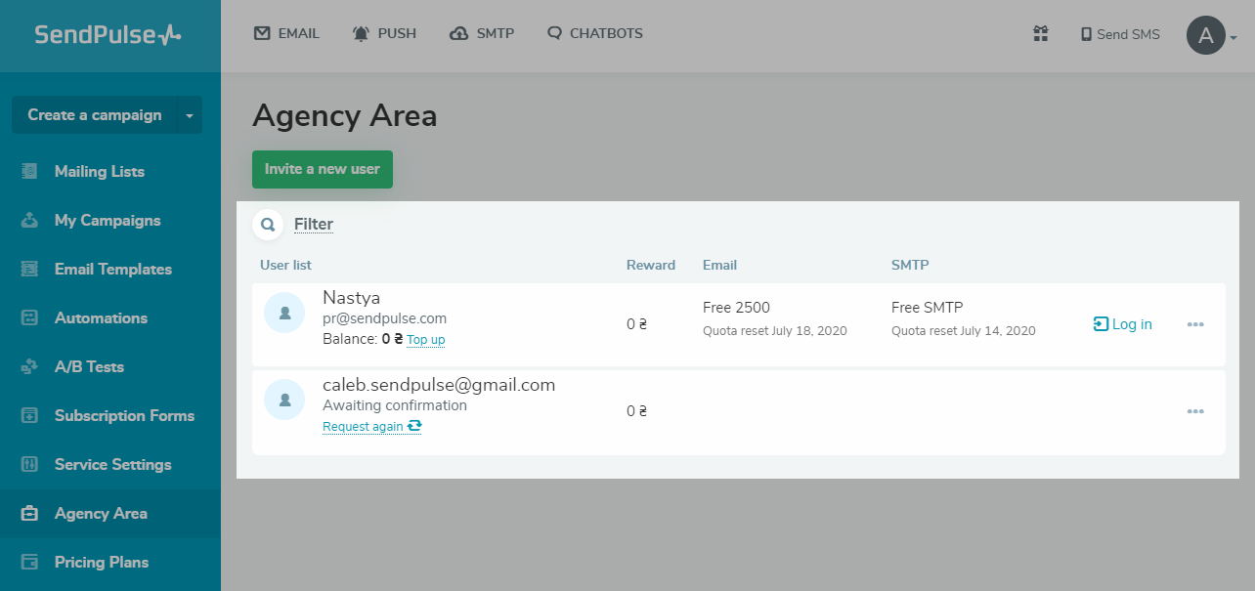1255x591 pixels.
Task: Click the User list column header
Action: click(x=285, y=265)
